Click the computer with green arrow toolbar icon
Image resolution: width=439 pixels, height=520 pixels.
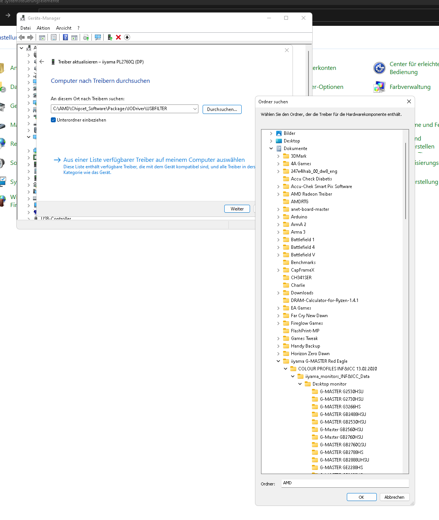110,37
